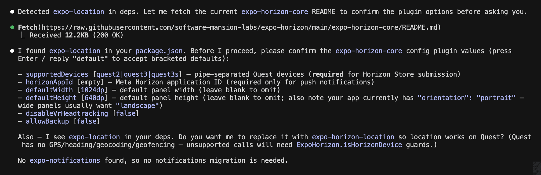
Task: Click the 'Fetch' tool name
Action: pyautogui.click(x=28, y=27)
